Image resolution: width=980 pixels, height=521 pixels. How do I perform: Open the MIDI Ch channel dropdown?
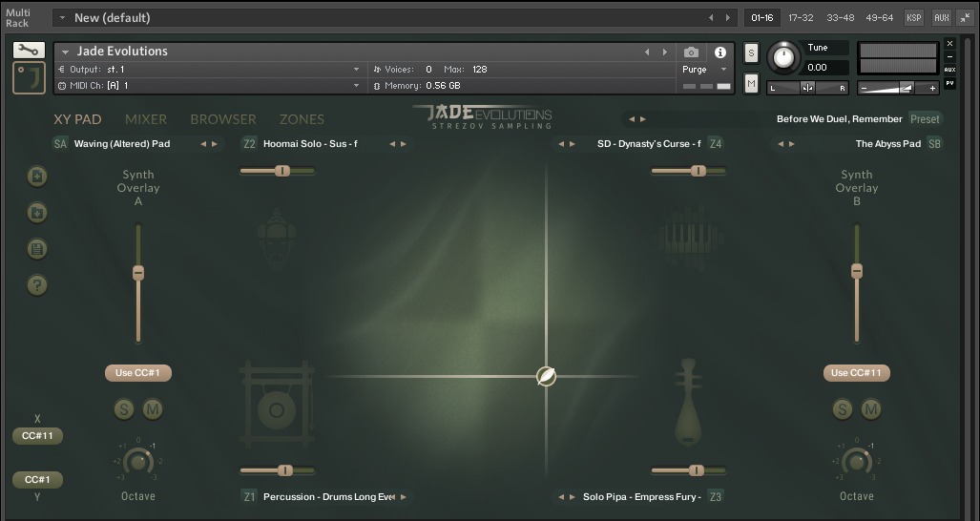[x=356, y=86]
